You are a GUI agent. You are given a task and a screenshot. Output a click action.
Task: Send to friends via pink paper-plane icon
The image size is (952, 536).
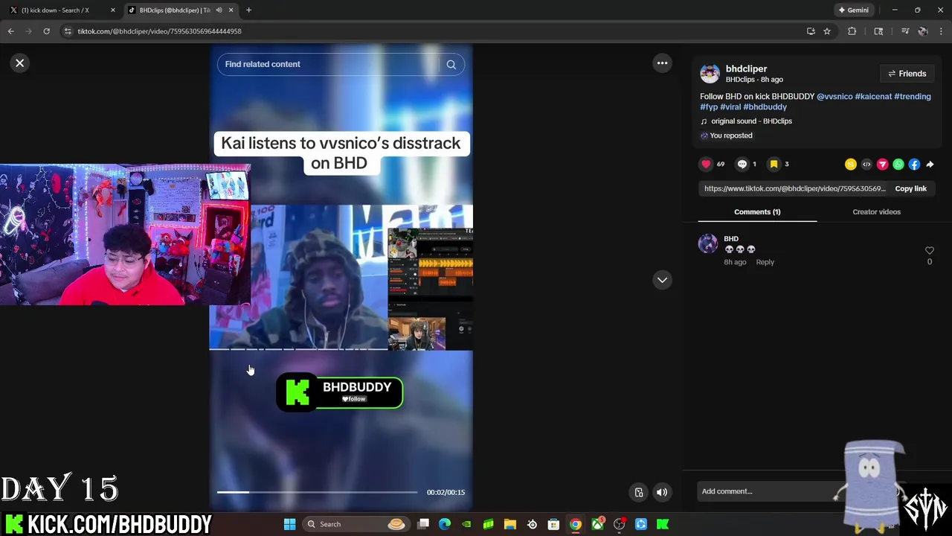click(882, 165)
